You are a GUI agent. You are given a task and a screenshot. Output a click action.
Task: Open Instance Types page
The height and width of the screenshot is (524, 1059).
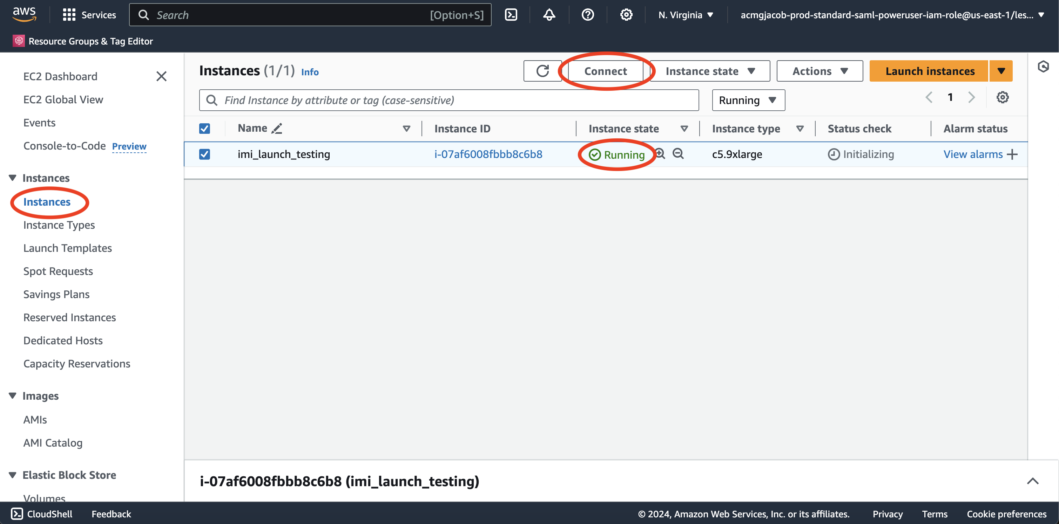(x=59, y=225)
